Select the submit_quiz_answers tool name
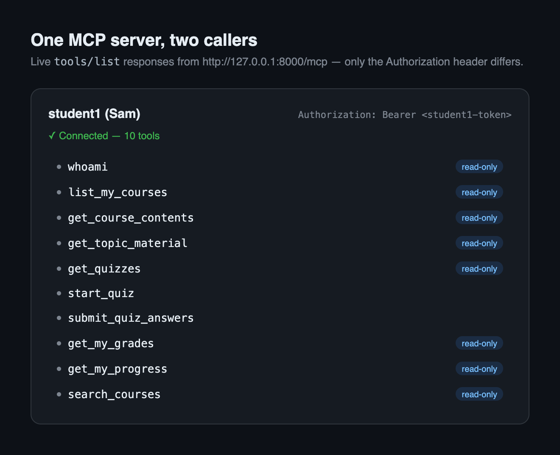Screen dimensions: 560x455 click(x=131, y=318)
